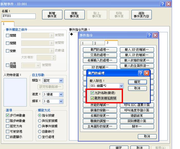Click 職業的調整 button

click(100, 121)
